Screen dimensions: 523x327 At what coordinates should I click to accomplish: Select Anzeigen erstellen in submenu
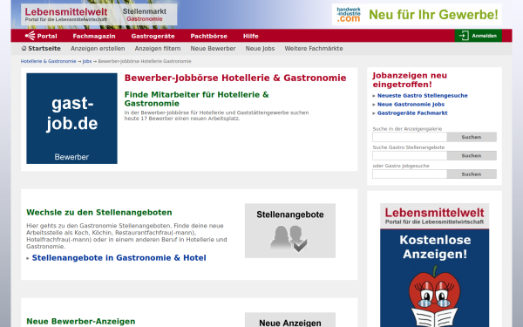click(98, 48)
